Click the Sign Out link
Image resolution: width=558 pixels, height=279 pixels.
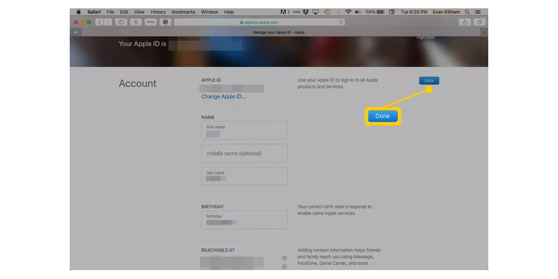425,36
